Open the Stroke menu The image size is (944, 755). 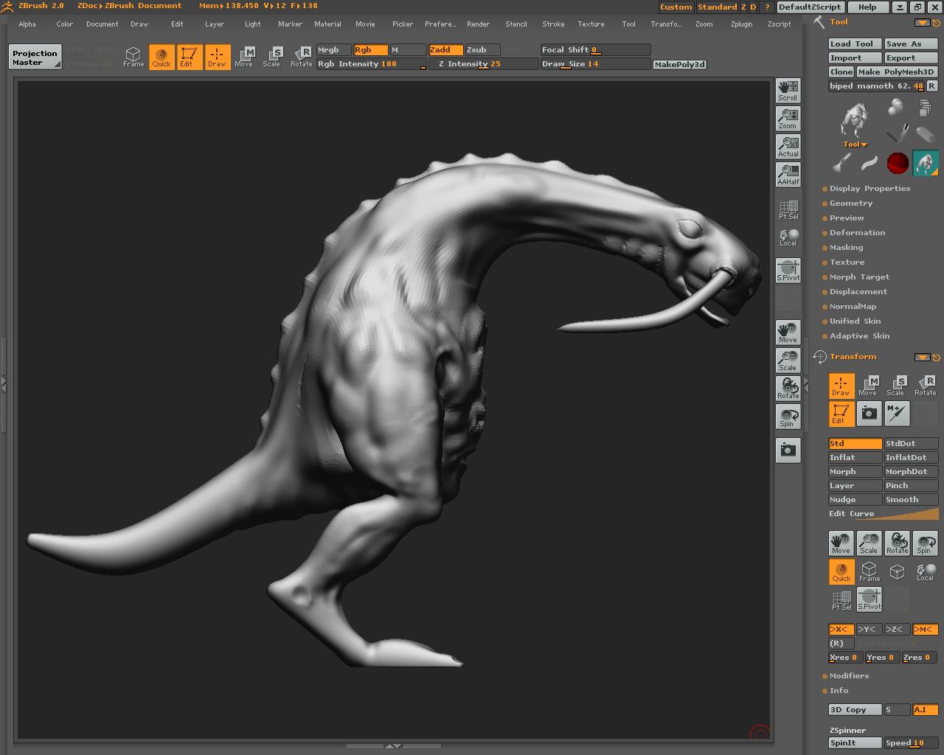click(x=553, y=24)
